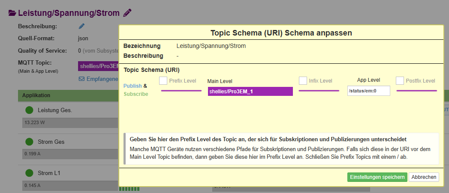The height and width of the screenshot is (193, 449).
Task: Enable the Postfix Level checkbox
Action: point(400,80)
